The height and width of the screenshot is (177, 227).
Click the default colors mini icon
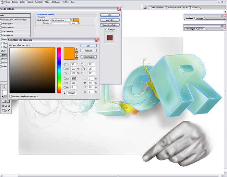click(x=3, y=97)
